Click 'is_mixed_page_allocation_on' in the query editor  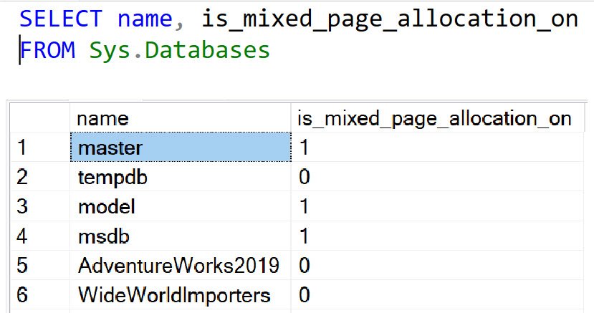(390, 19)
